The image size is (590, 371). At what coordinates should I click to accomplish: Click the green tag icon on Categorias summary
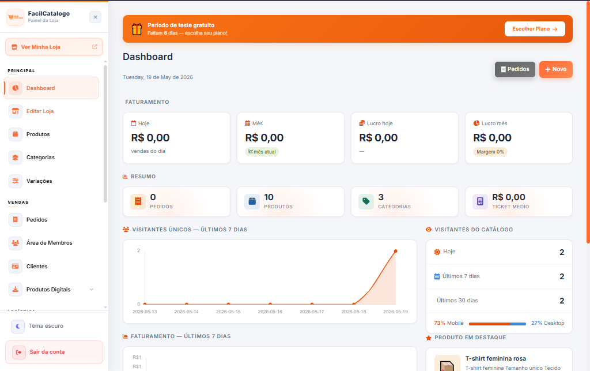pyautogui.click(x=366, y=201)
